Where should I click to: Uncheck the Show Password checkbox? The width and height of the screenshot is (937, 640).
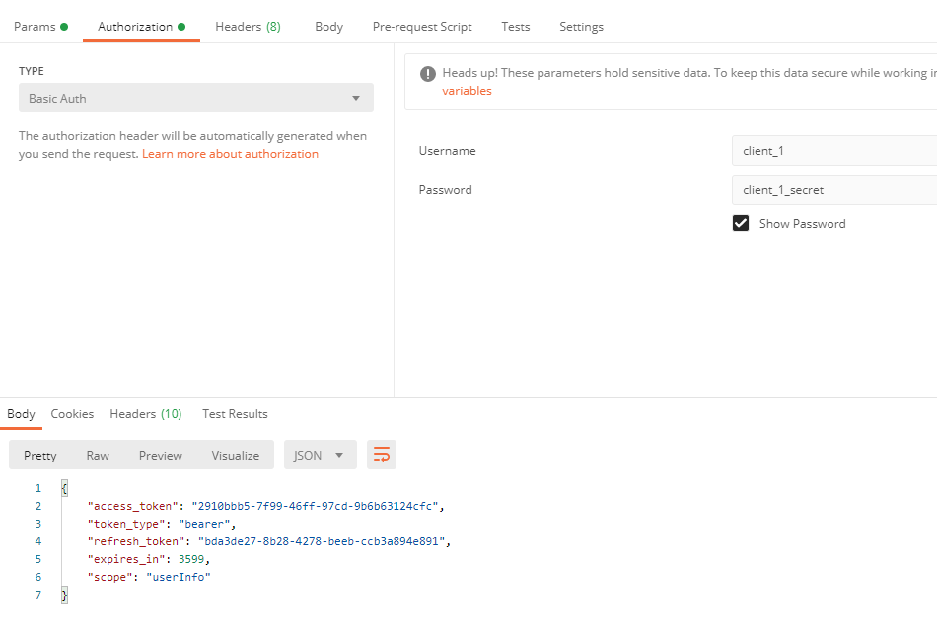[741, 223]
